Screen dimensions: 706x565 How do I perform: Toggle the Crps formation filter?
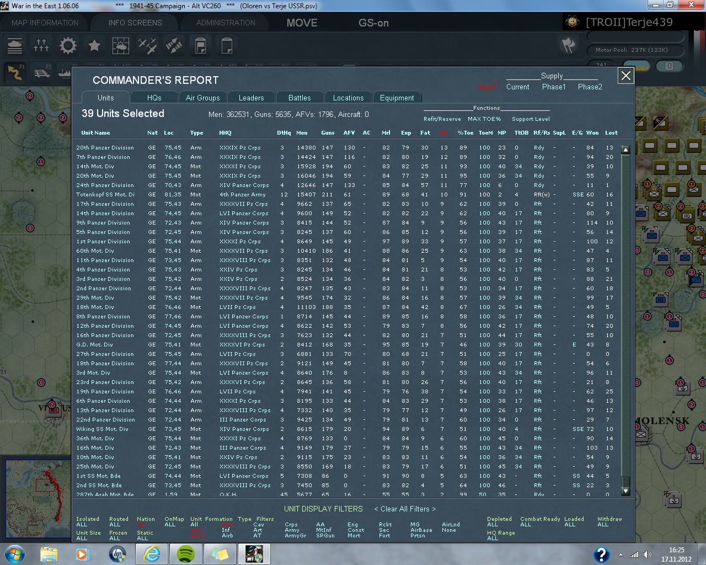click(x=291, y=525)
